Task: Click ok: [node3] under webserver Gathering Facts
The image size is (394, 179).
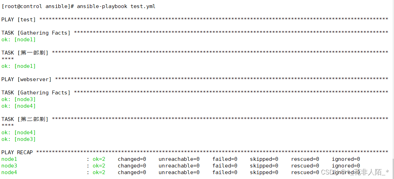Action: coord(19,99)
